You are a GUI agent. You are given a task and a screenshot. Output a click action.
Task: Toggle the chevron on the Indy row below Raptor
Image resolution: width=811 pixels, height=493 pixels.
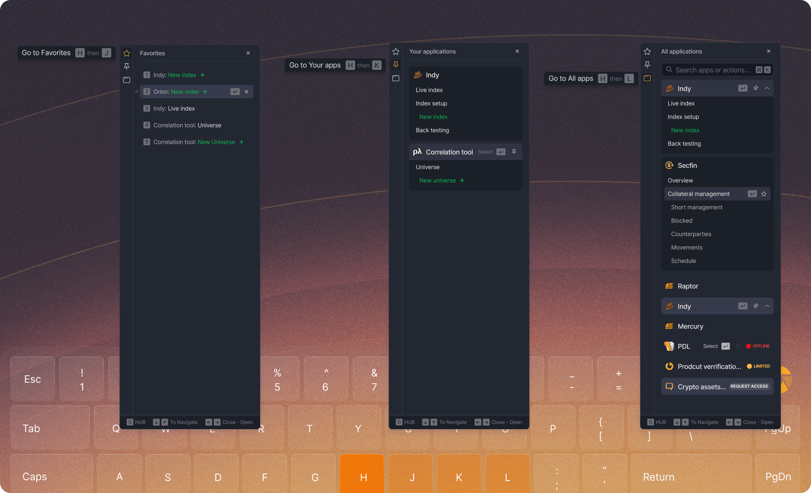pyautogui.click(x=767, y=306)
